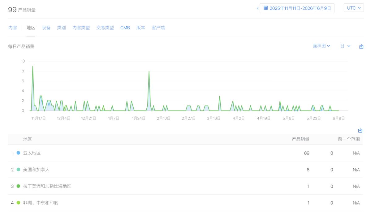Click sales value 89 for 亚太地区

coord(307,153)
